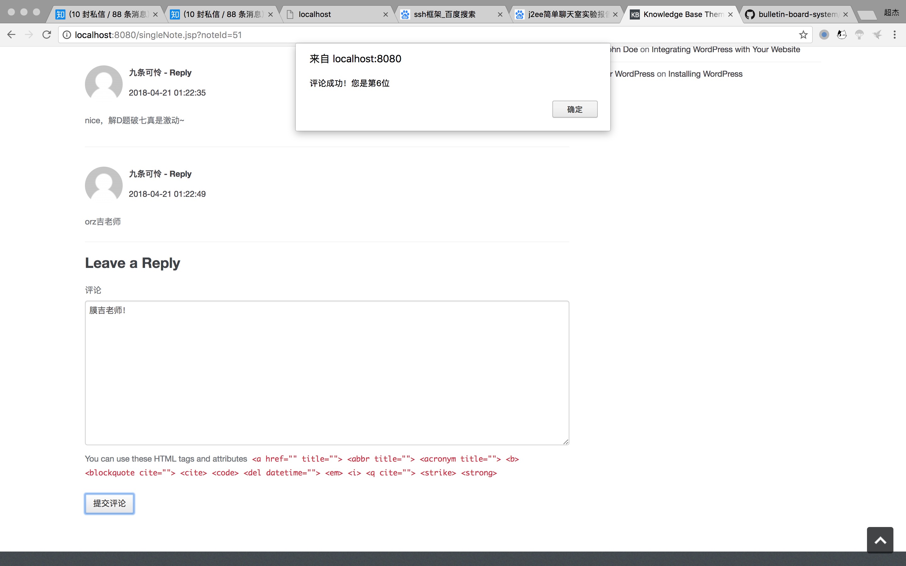This screenshot has height=566, width=906.
Task: Open Installing WordPress link in sidebar
Action: click(705, 74)
